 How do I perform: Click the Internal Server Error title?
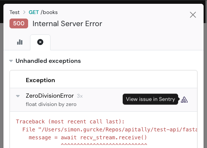(67, 24)
